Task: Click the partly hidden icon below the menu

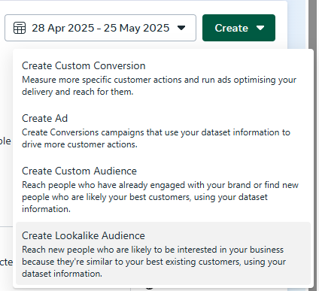Action: tap(149, 289)
